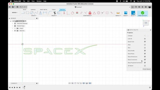Toggle the Show Constraints checkbox

pyautogui.click(x=145, y=59)
